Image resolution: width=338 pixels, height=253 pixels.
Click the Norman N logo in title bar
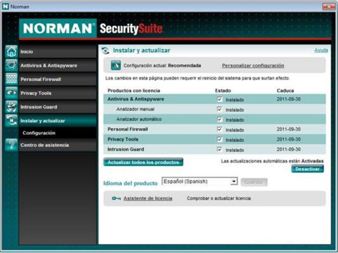coord(5,6)
